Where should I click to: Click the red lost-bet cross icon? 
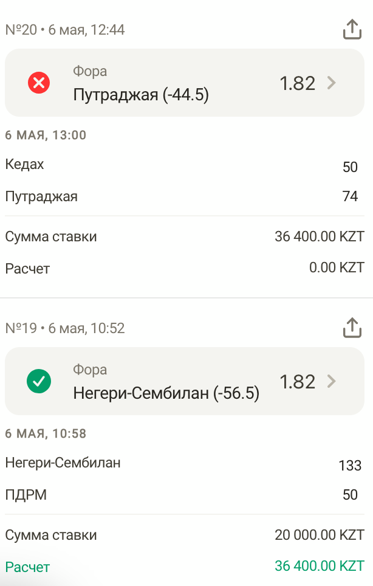pos(39,83)
